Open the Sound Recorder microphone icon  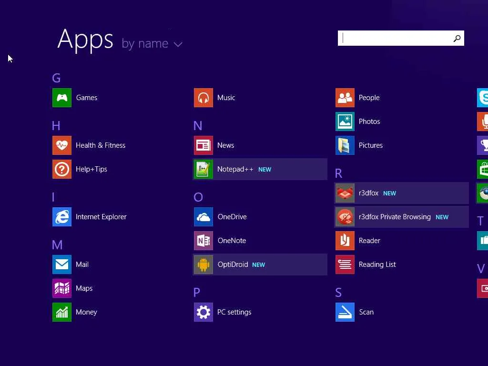[x=482, y=122]
